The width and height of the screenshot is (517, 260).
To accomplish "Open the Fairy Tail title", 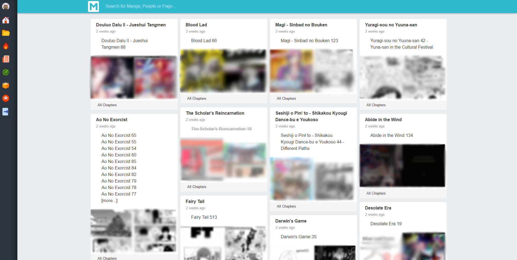I will click(x=195, y=201).
